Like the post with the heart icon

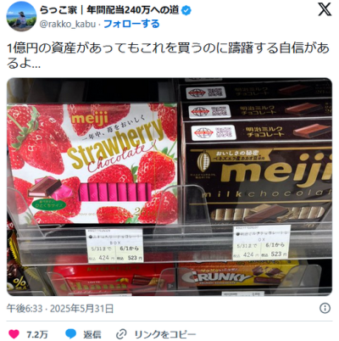coord(14,334)
